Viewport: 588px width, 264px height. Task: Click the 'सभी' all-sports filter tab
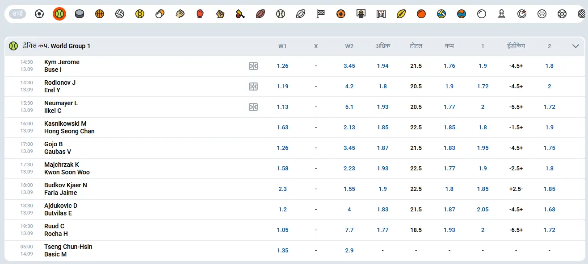[17, 14]
